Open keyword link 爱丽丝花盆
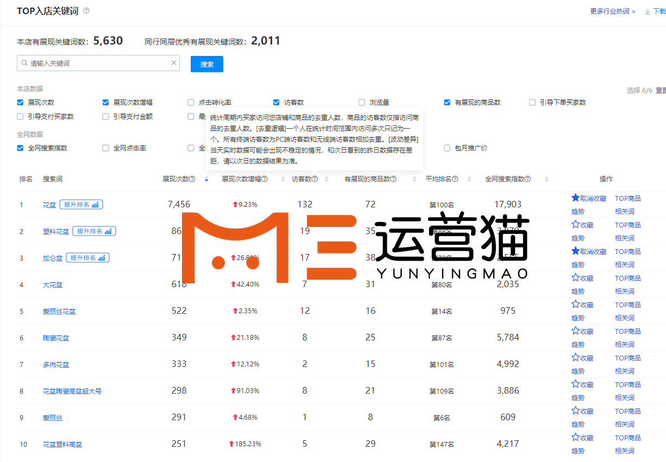666x462 pixels. point(59,312)
